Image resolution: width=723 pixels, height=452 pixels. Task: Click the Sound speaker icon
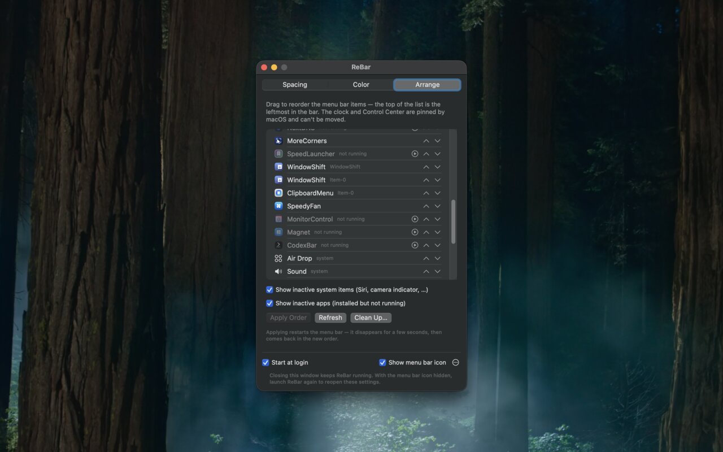click(x=278, y=271)
